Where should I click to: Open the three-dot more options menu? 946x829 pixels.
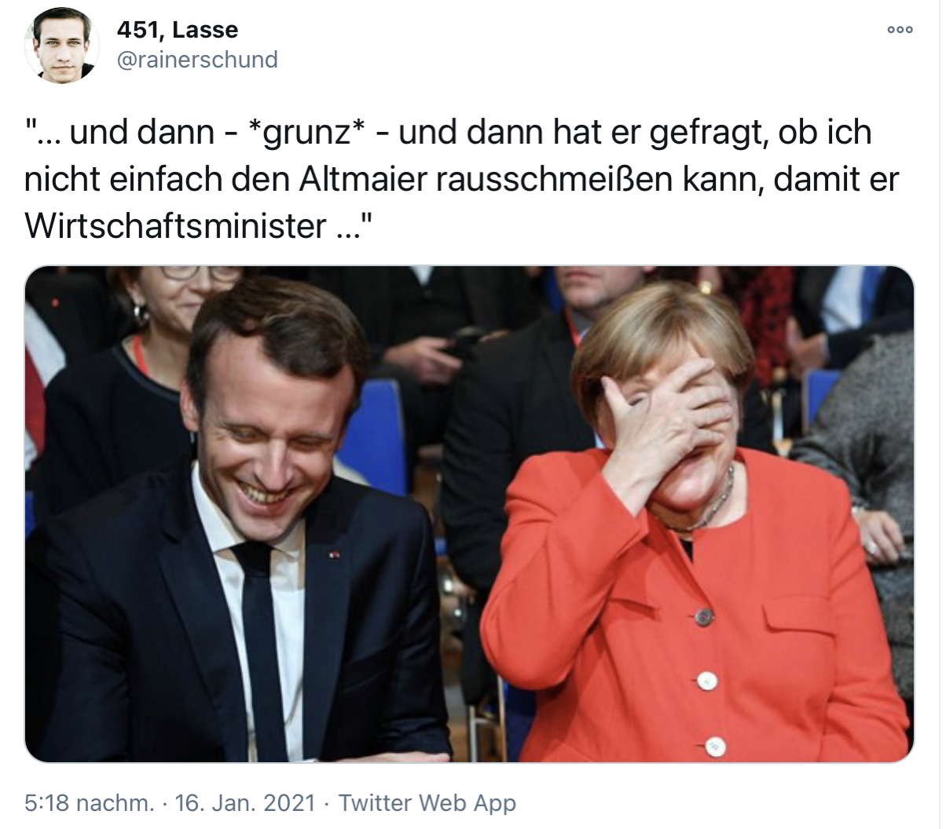click(900, 30)
